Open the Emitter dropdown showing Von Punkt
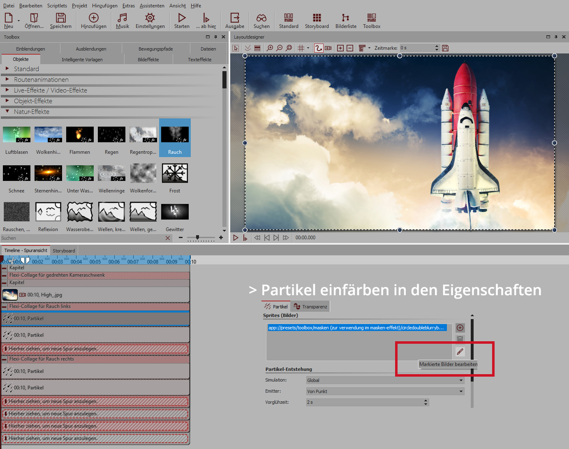Image resolution: width=569 pixels, height=449 pixels. tap(385, 391)
